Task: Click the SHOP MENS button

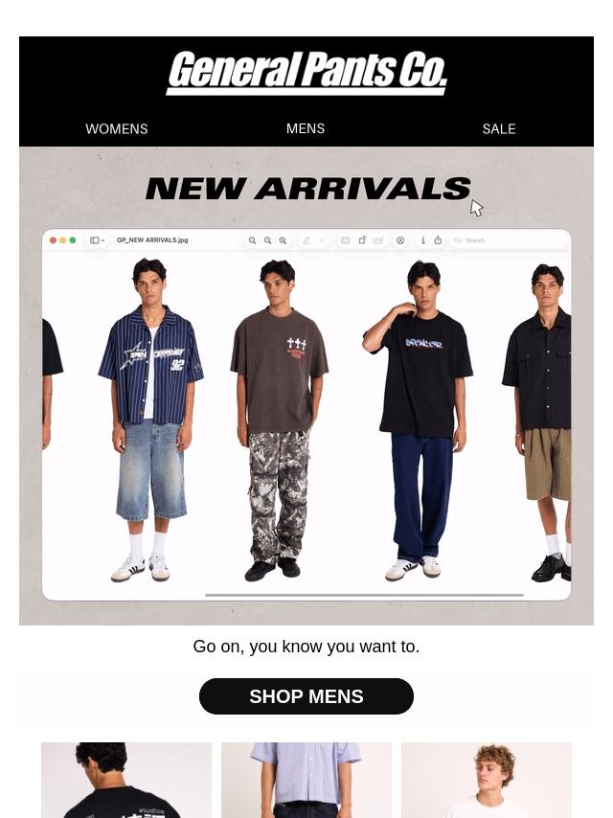Action: pyautogui.click(x=306, y=696)
